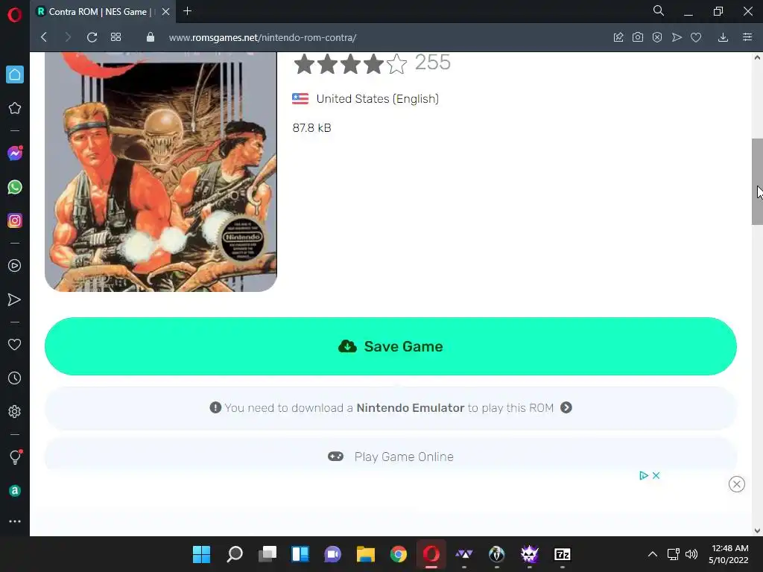Click the Contra cover art image
The width and height of the screenshot is (763, 572).
(x=161, y=172)
